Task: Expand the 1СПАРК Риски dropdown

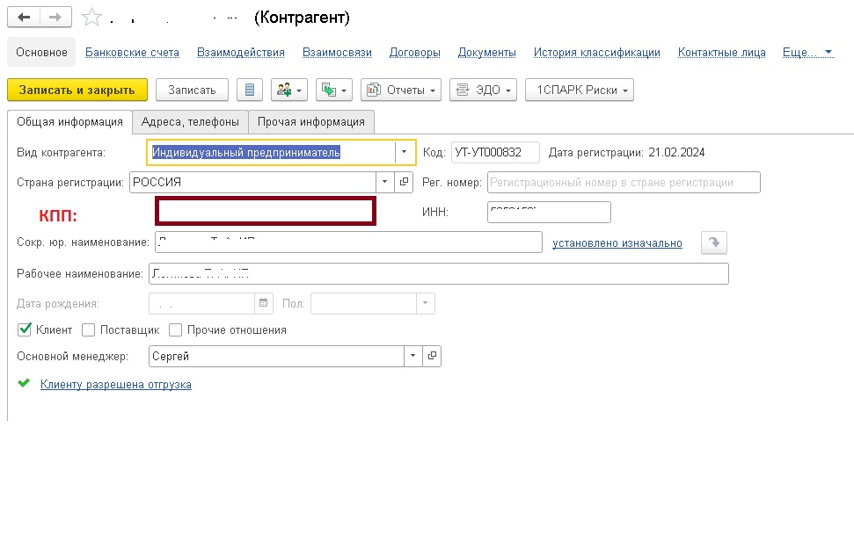Action: (579, 90)
